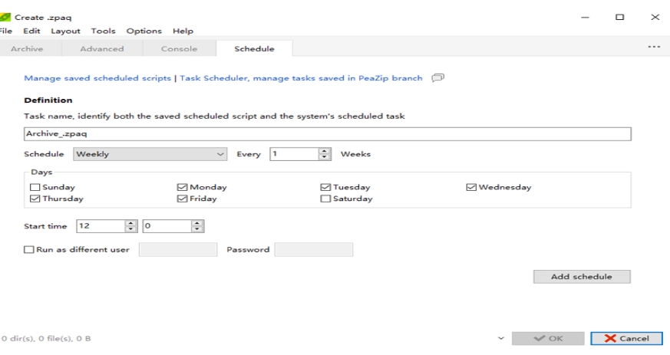This screenshot has width=670, height=355.
Task: Open the Schedule frequency dropdown
Action: tap(151, 154)
